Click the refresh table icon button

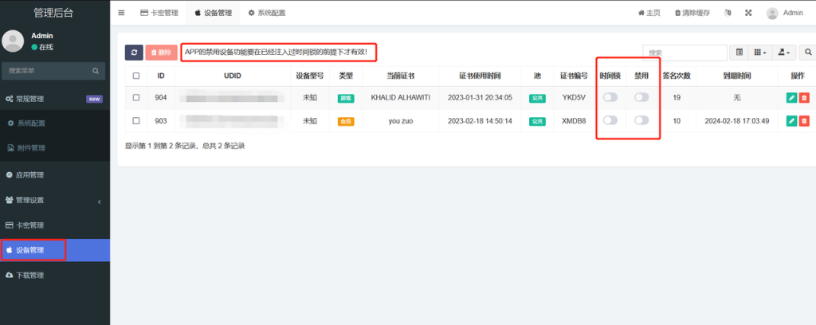(x=134, y=52)
